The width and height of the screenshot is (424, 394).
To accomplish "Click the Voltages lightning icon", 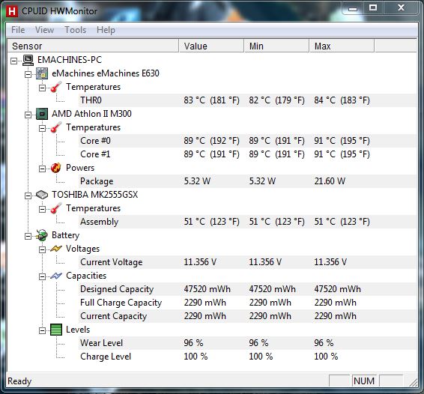I will coord(56,249).
